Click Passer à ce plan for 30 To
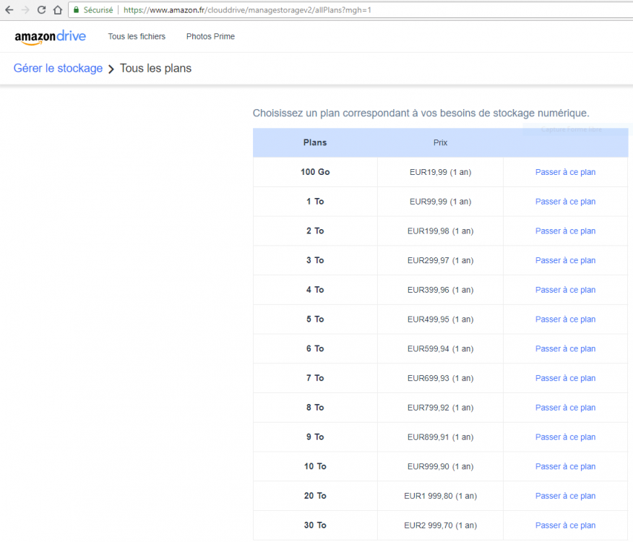 click(x=565, y=526)
